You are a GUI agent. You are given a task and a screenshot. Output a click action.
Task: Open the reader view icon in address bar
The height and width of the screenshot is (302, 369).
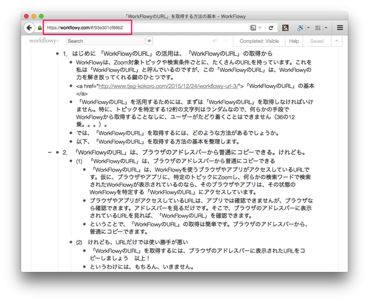(x=253, y=28)
